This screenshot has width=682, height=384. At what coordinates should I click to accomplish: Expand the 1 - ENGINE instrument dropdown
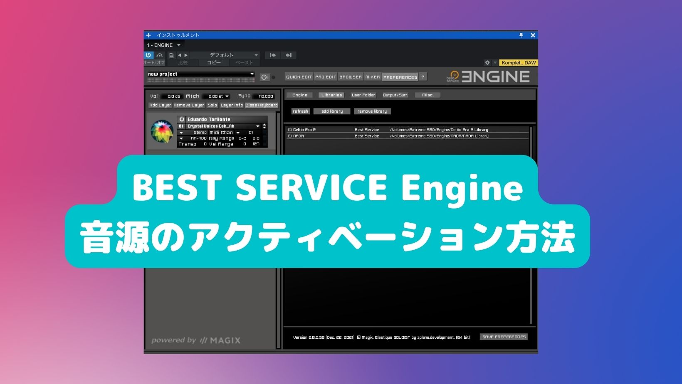click(179, 45)
